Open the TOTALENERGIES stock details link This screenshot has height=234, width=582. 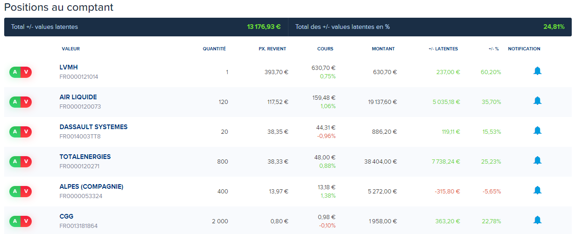tap(85, 157)
